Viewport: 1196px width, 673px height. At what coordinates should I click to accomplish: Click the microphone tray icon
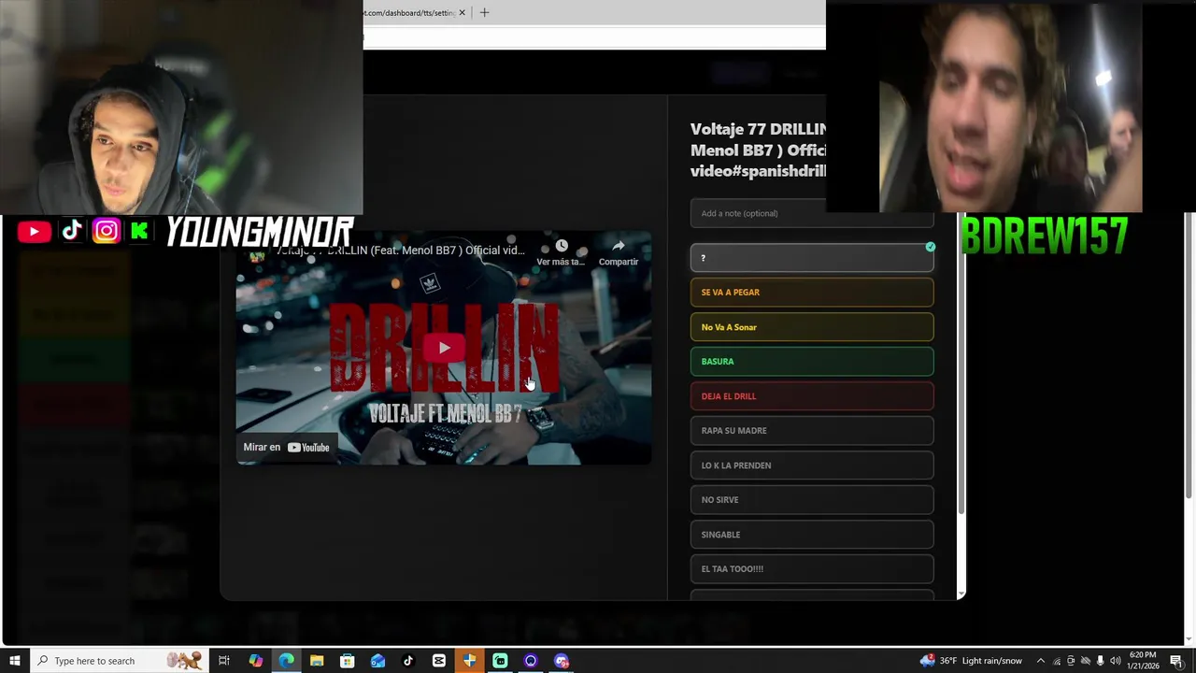pyautogui.click(x=1100, y=661)
